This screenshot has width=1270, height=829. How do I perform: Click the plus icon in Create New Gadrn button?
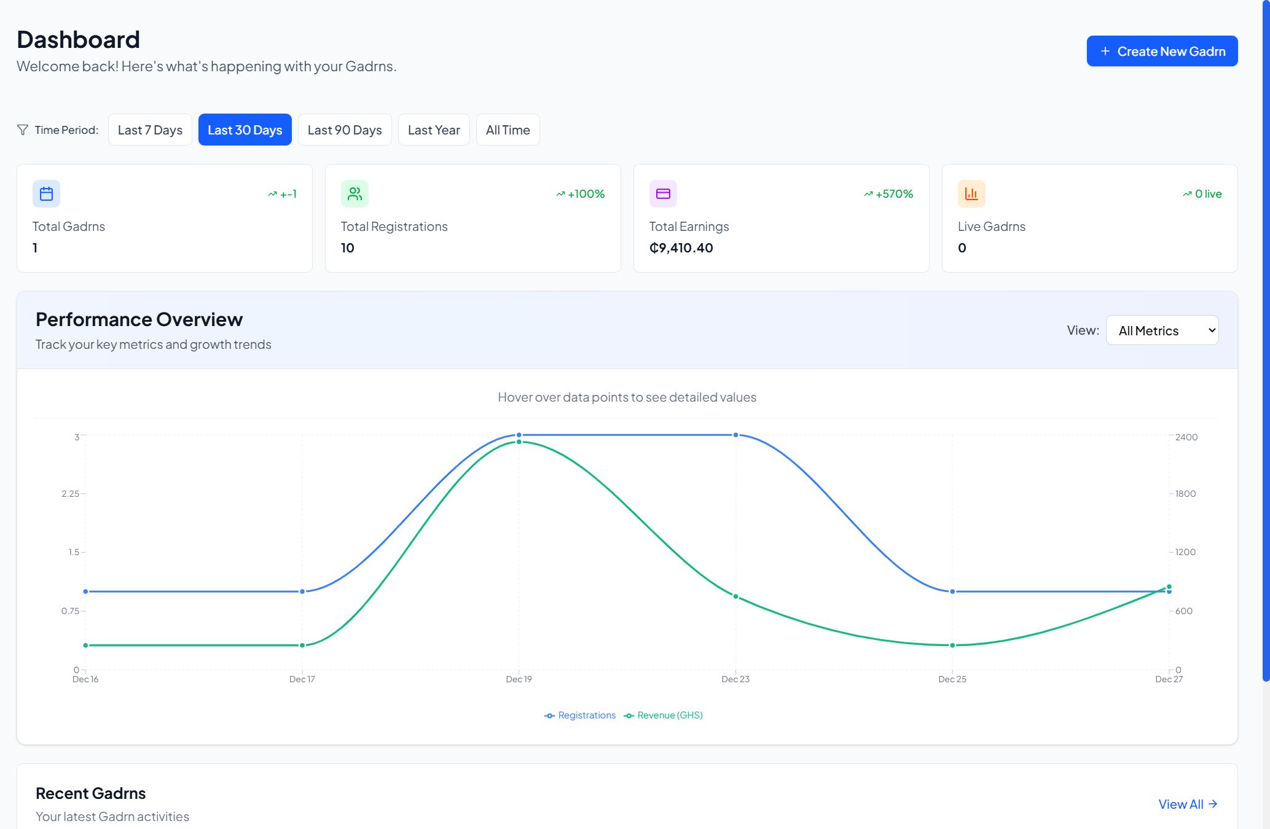point(1106,51)
